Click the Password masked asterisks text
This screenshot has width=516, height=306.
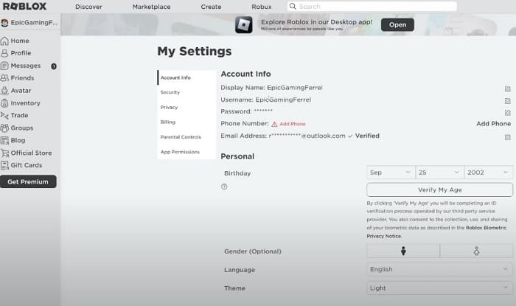tap(263, 111)
